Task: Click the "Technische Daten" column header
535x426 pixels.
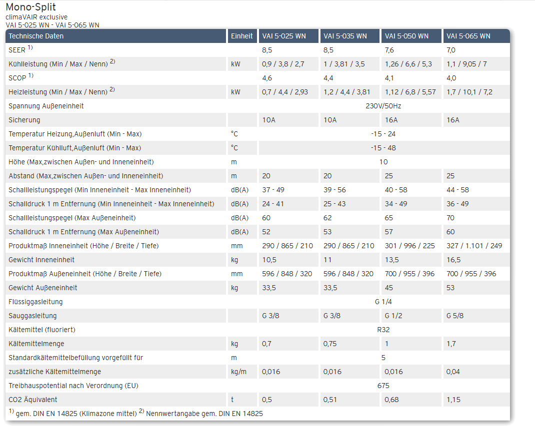Action: tap(36, 36)
